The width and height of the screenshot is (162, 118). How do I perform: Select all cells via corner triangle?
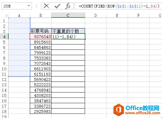(x=6, y=15)
